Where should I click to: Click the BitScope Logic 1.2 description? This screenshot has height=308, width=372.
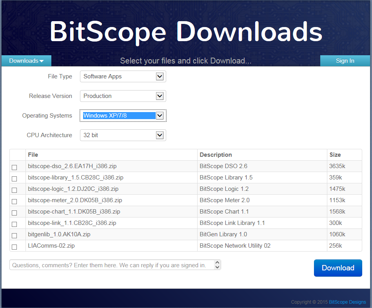[224, 189]
